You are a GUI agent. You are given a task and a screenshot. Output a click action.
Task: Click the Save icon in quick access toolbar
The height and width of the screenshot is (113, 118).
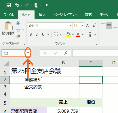[x=9, y=5]
